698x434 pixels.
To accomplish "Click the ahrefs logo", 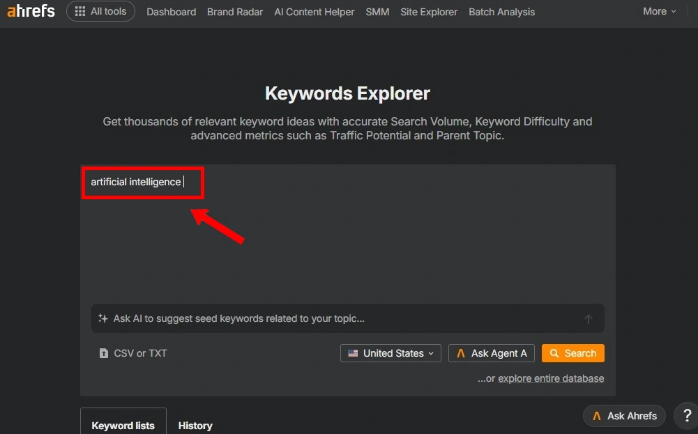I will pos(31,11).
